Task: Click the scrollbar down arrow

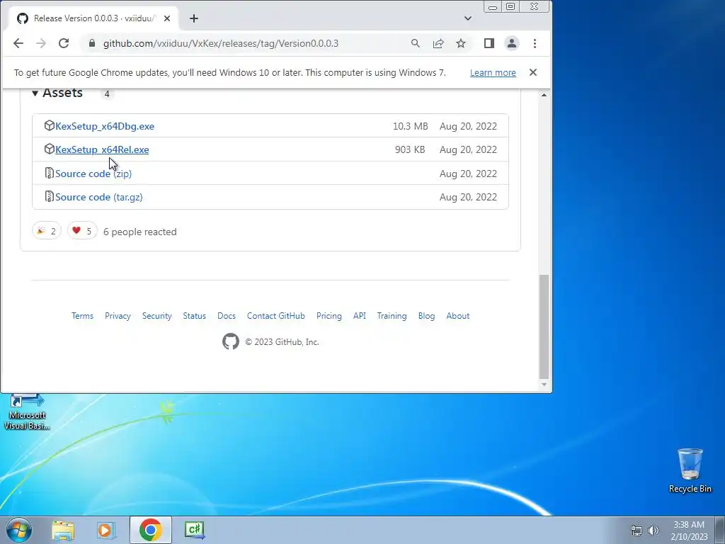Action: click(x=544, y=385)
